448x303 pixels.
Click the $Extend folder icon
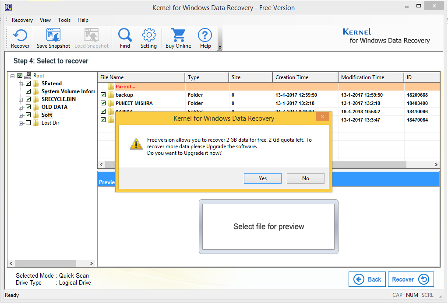36,84
